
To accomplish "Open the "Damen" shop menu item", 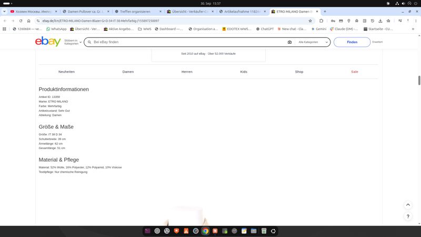I will [128, 72].
